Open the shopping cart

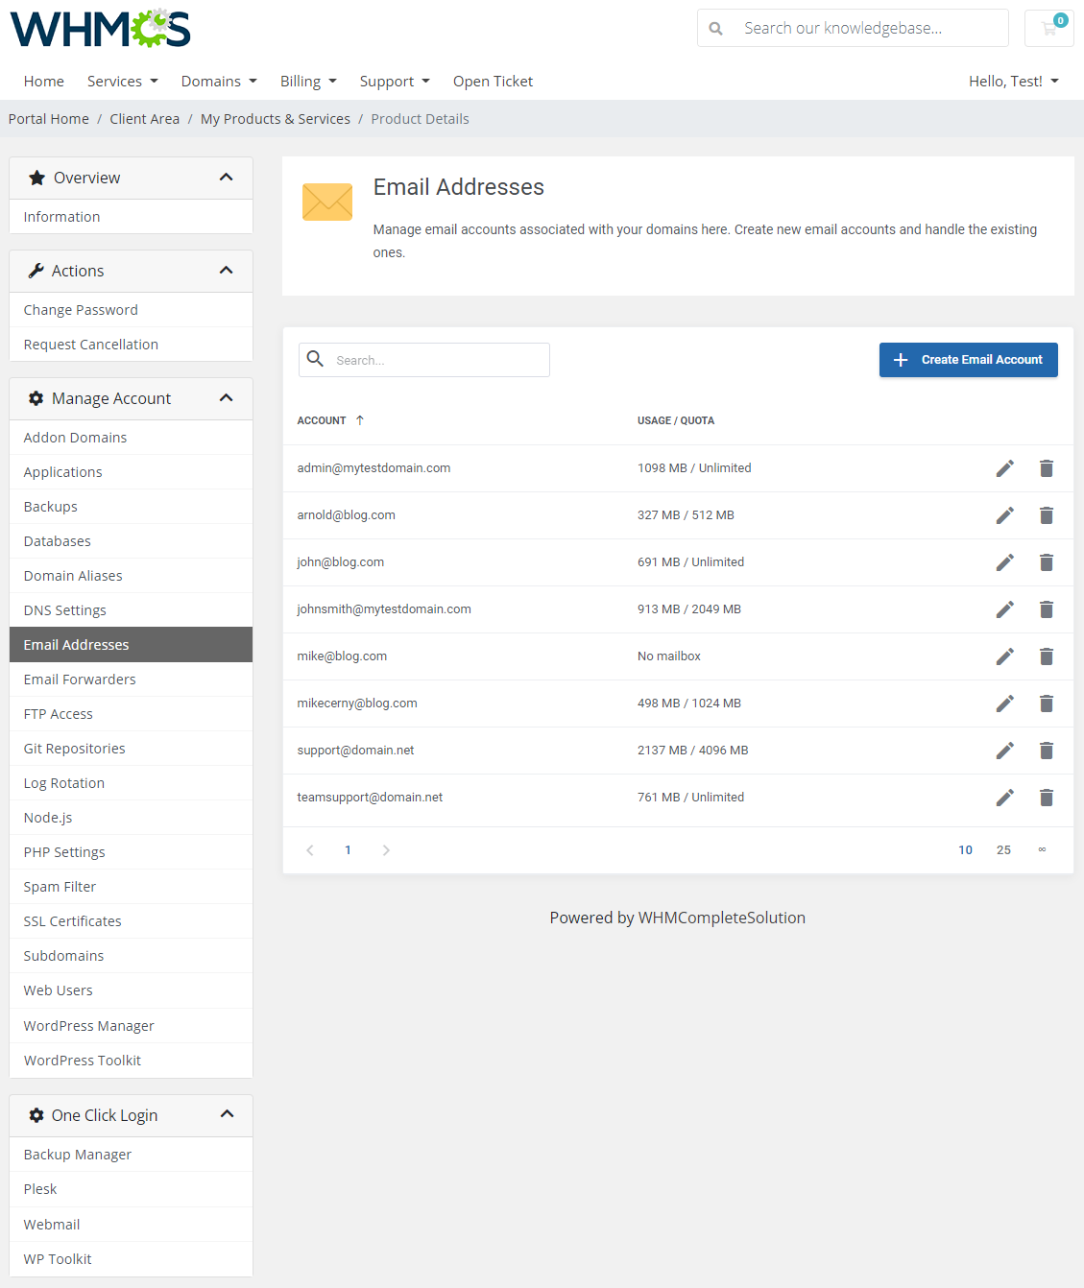(x=1048, y=28)
